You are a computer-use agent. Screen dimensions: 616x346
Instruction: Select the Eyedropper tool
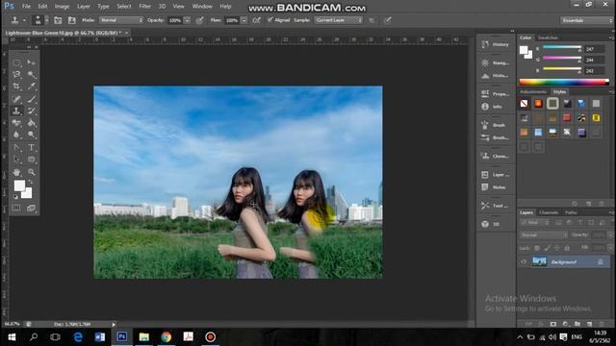[32, 86]
